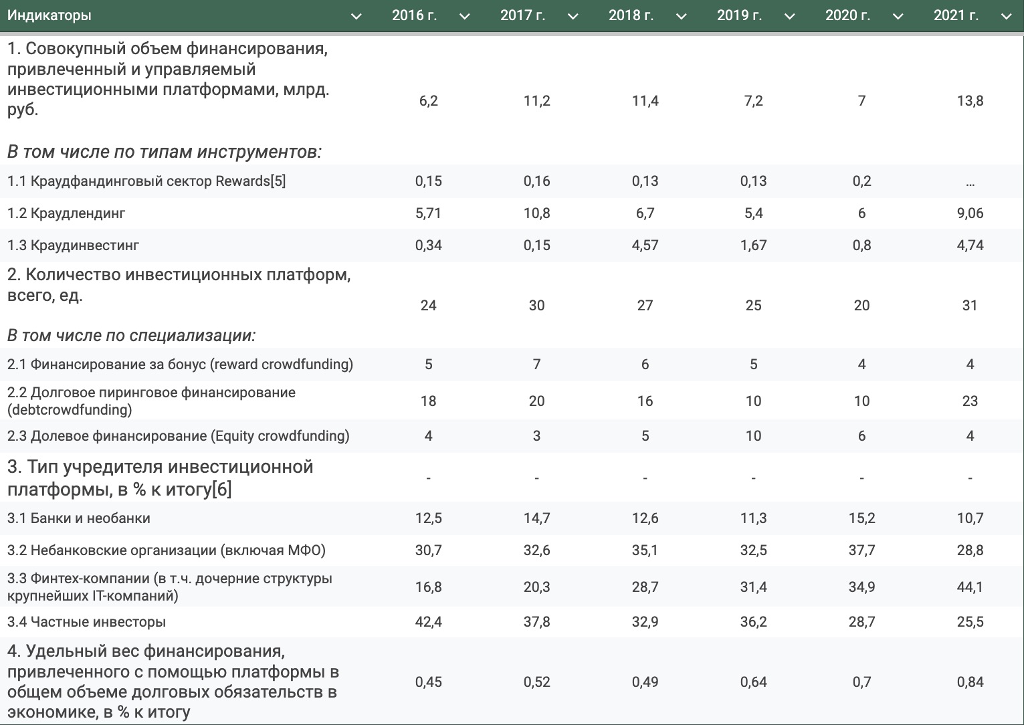
Task: Open the Индикаторы column dropdown chevron
Action: click(356, 17)
